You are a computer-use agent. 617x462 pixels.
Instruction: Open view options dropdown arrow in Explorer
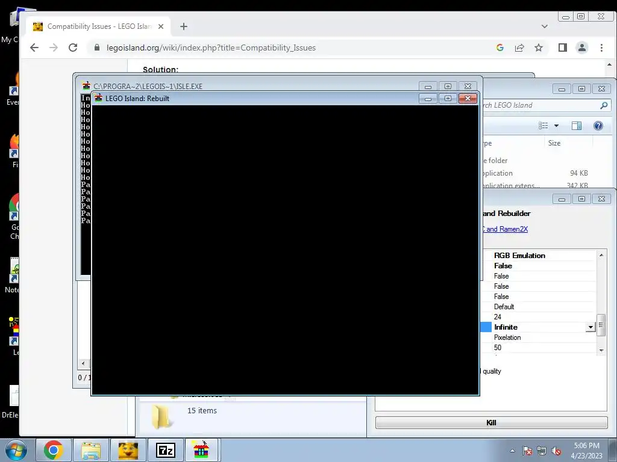[x=556, y=126]
